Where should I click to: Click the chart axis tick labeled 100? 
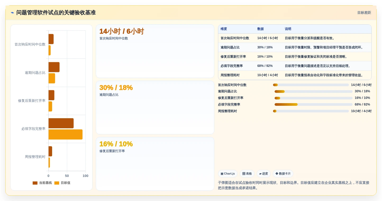pos(85,176)
